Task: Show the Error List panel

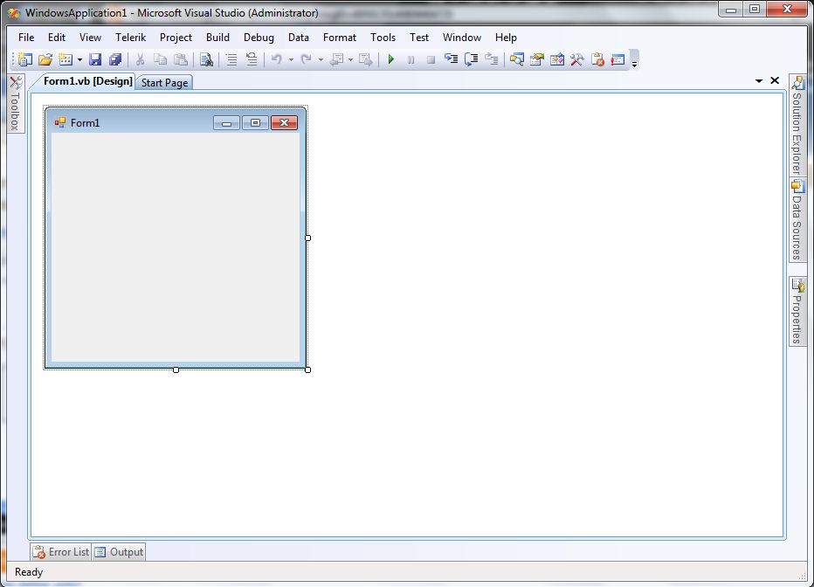Action: coord(59,551)
